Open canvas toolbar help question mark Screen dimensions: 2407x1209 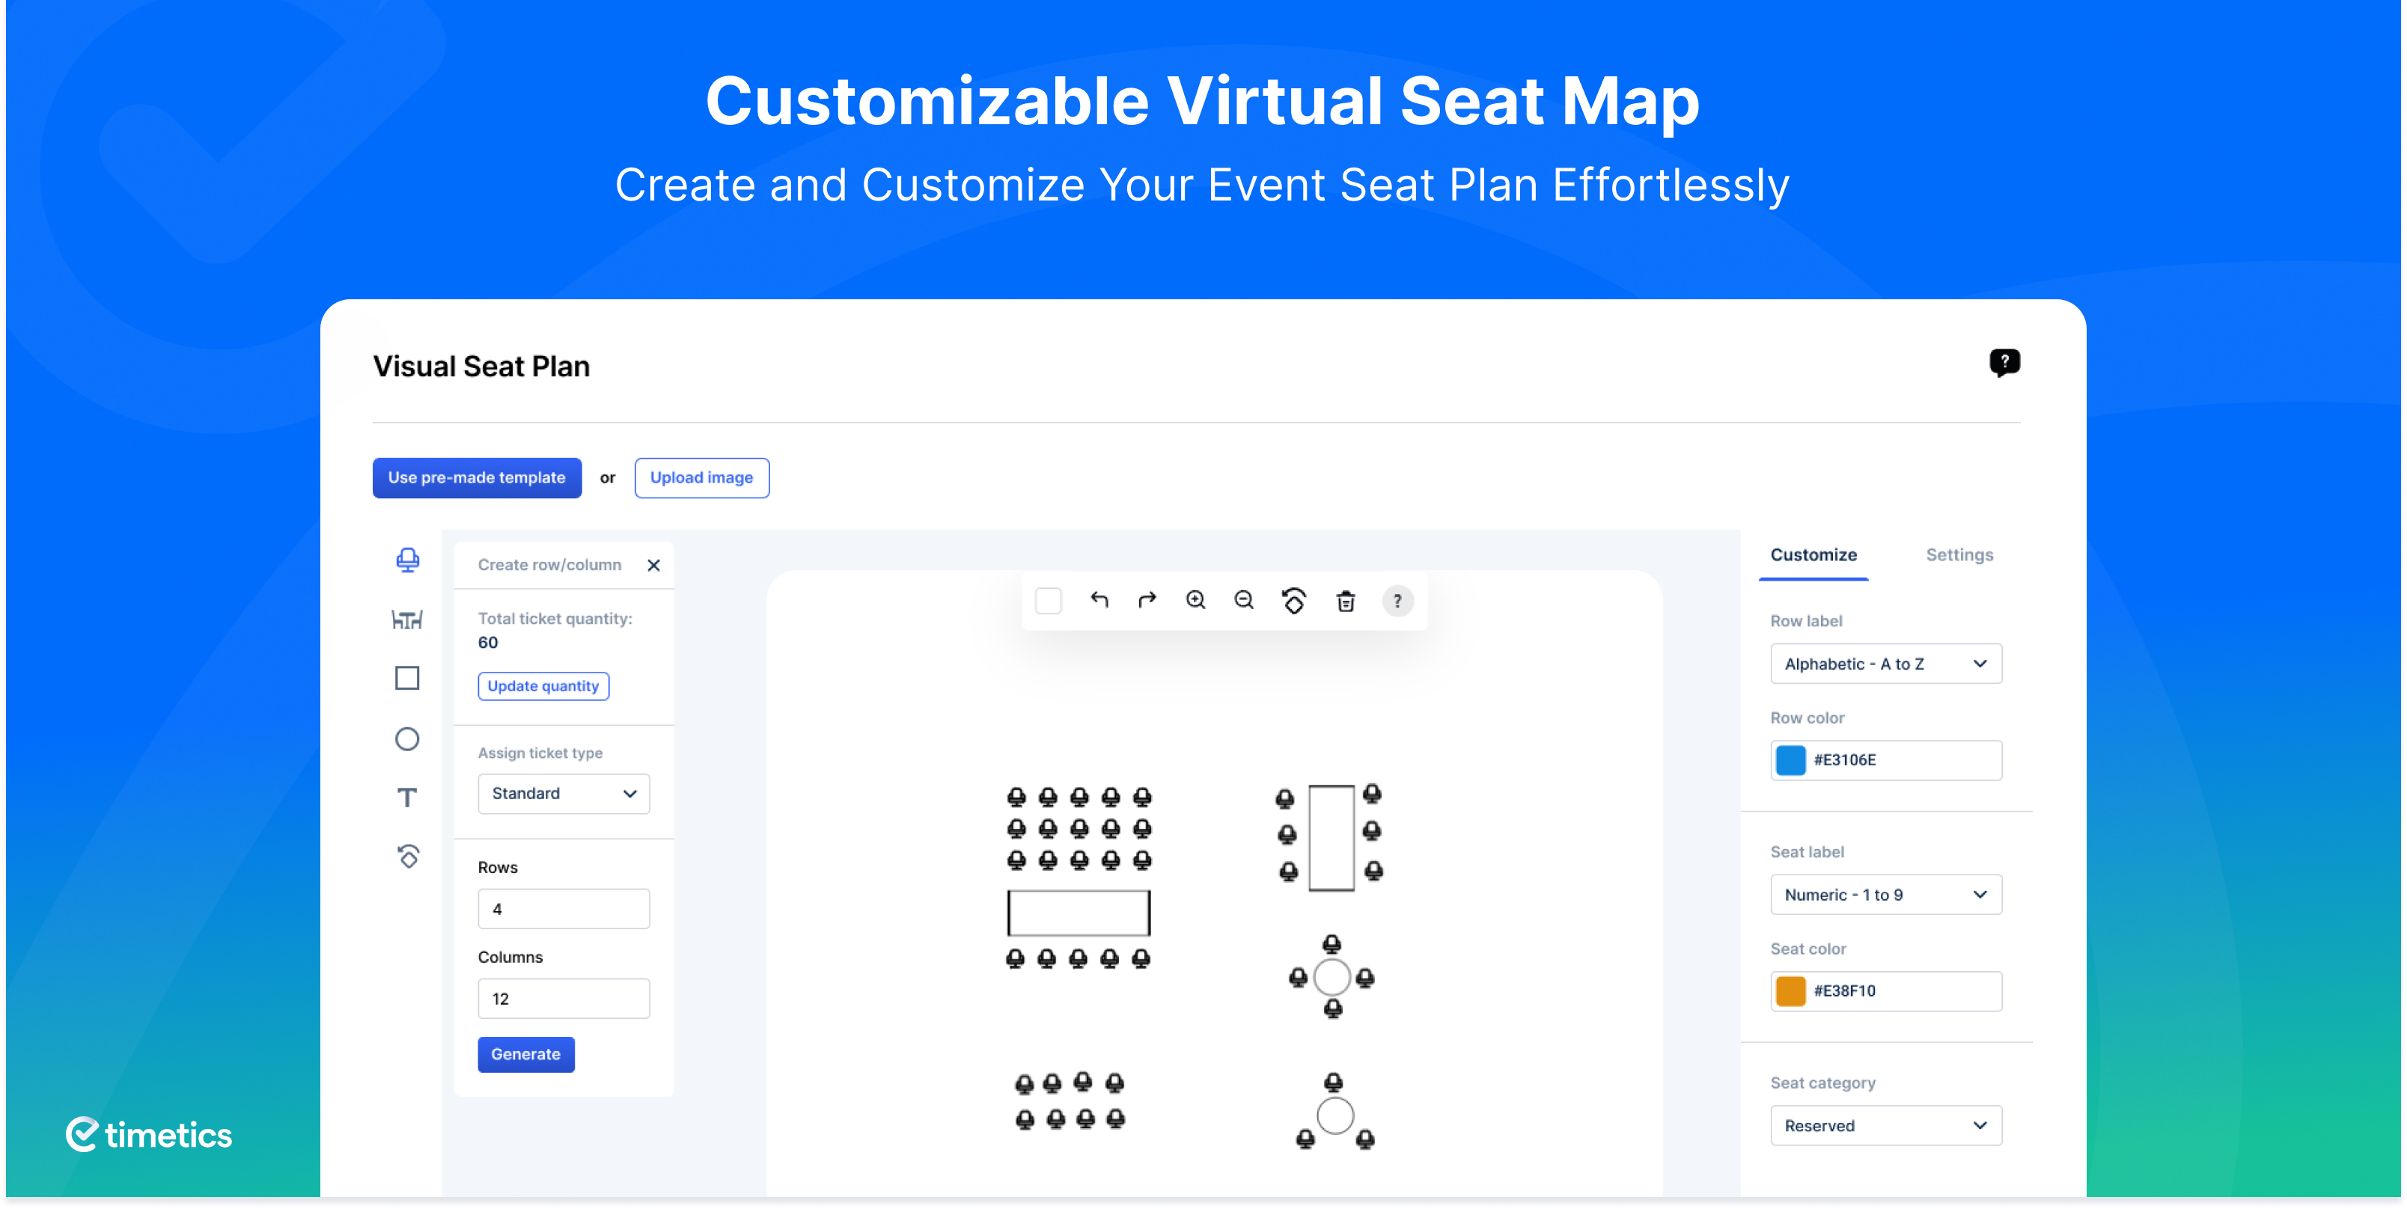click(1398, 601)
